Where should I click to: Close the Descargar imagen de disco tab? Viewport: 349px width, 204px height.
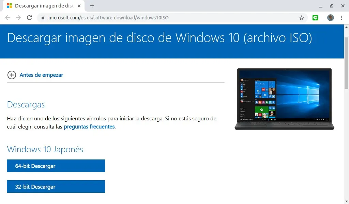[x=79, y=6]
